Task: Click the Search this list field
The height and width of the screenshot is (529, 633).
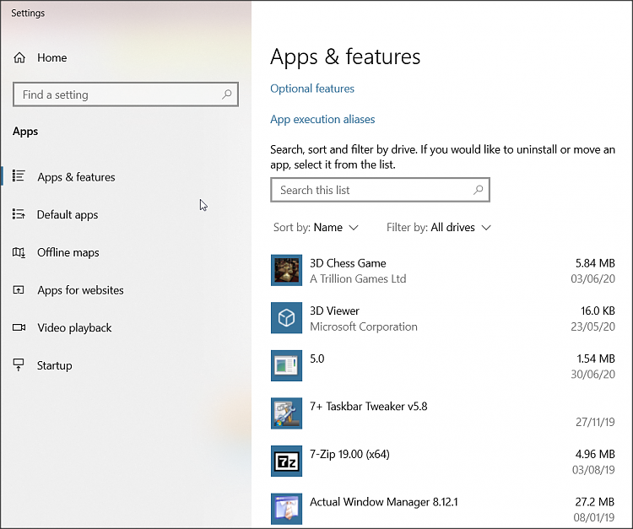Action: pos(380,190)
